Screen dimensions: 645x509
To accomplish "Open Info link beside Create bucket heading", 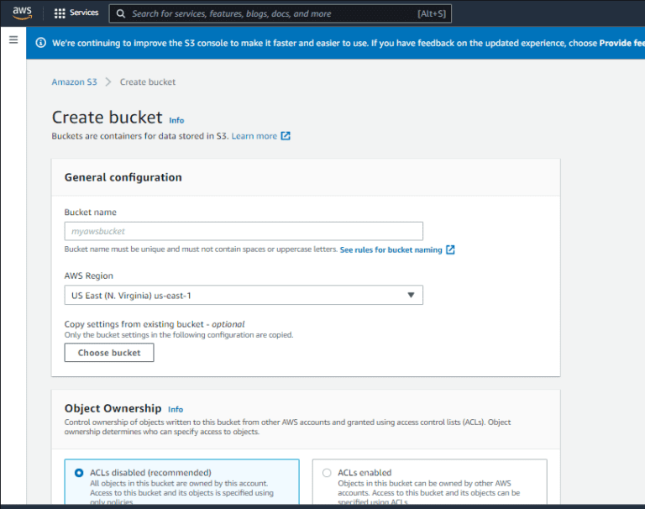I will coord(176,120).
